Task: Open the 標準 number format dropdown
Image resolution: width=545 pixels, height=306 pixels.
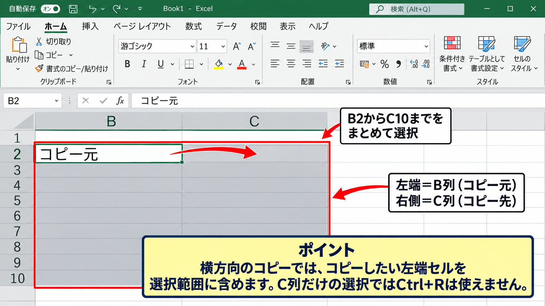Action: click(x=426, y=47)
